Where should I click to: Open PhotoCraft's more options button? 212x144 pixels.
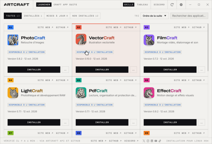(x=65, y=70)
